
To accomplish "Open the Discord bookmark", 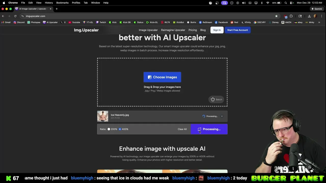I will [x=19, y=22].
